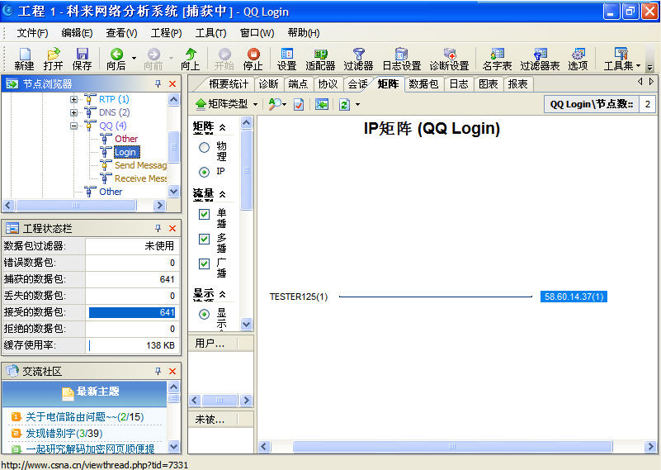Image resolution: width=661 pixels, height=470 pixels.
Task: Open the 发现错别字 thread link
Action: pyautogui.click(x=64, y=434)
